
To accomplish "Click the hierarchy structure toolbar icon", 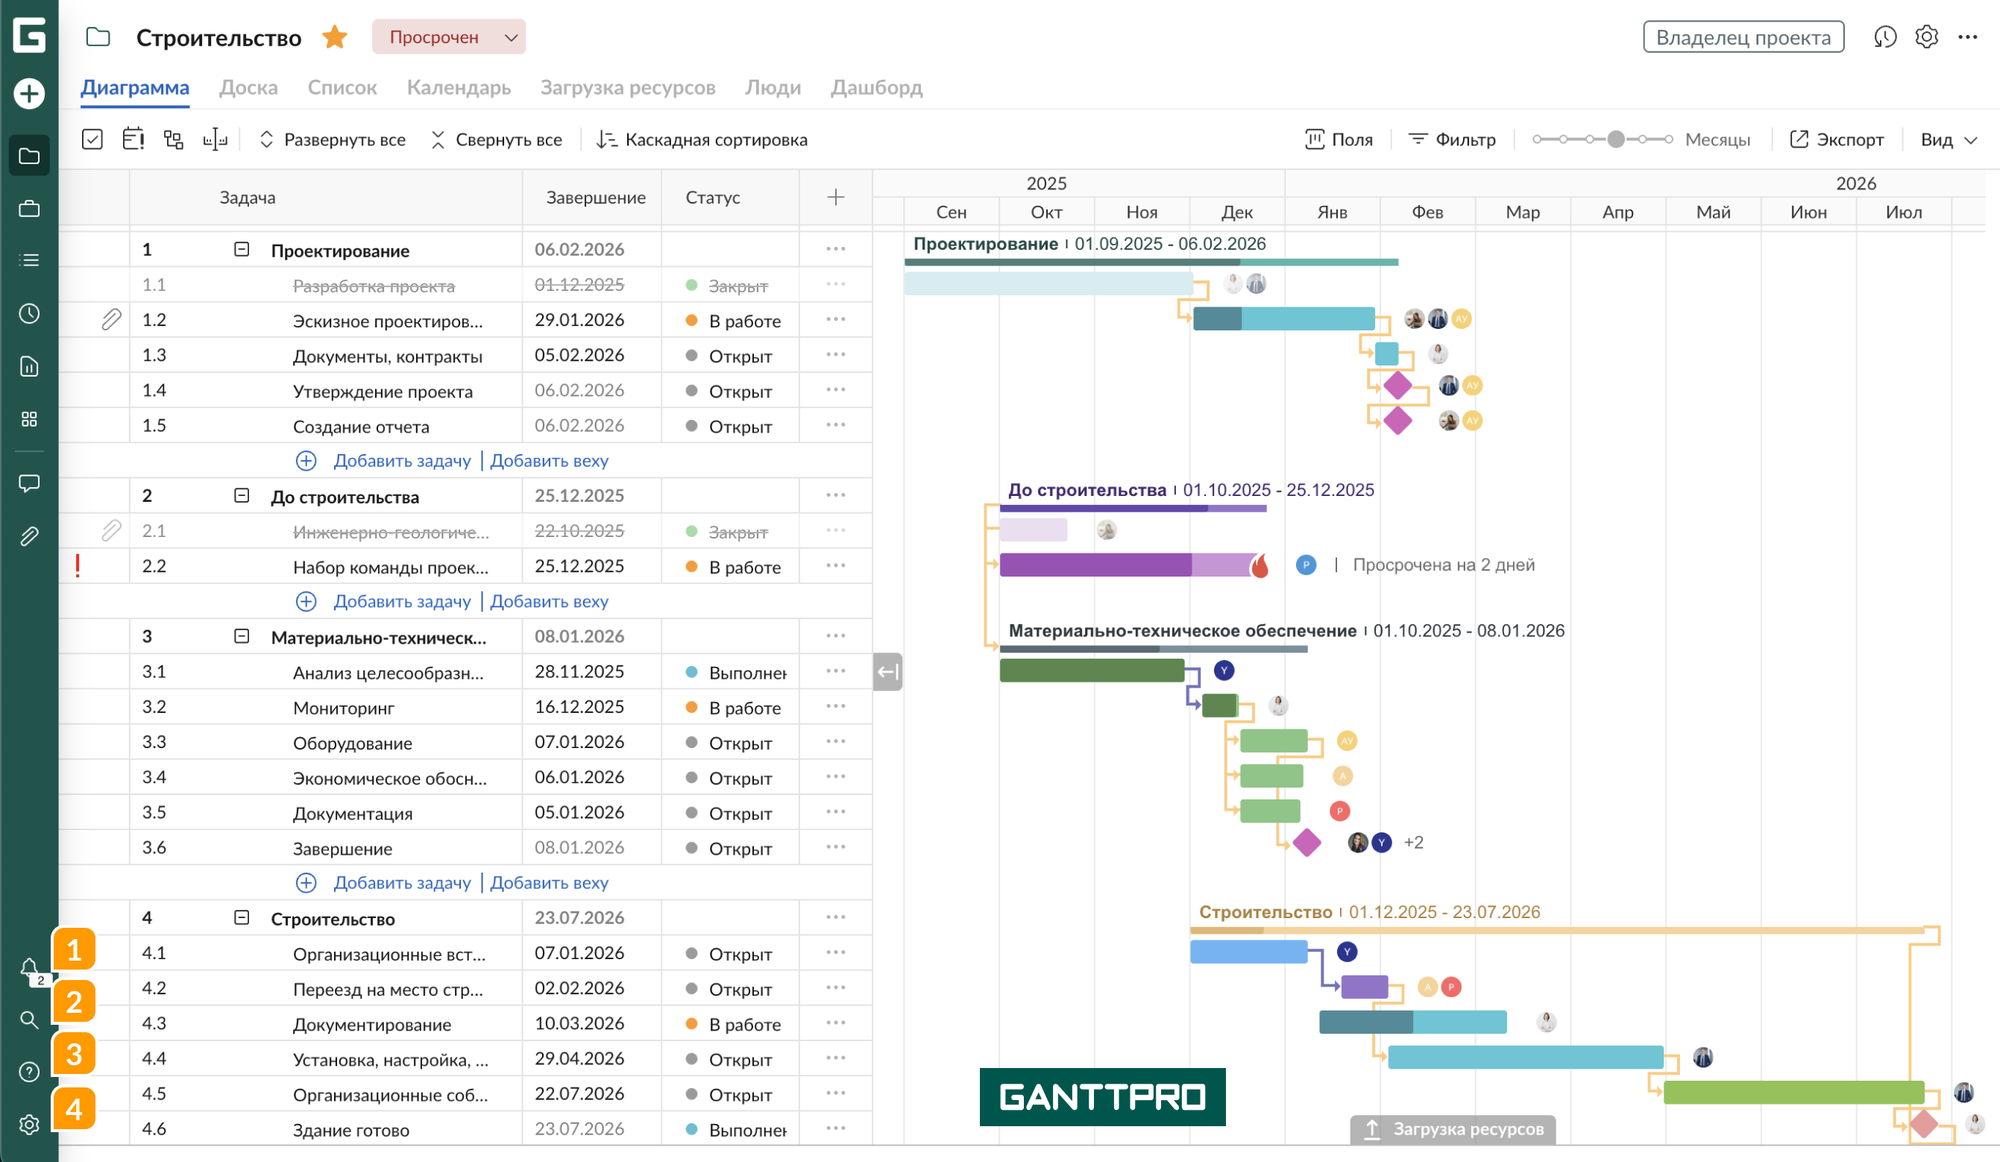I will coord(174,139).
